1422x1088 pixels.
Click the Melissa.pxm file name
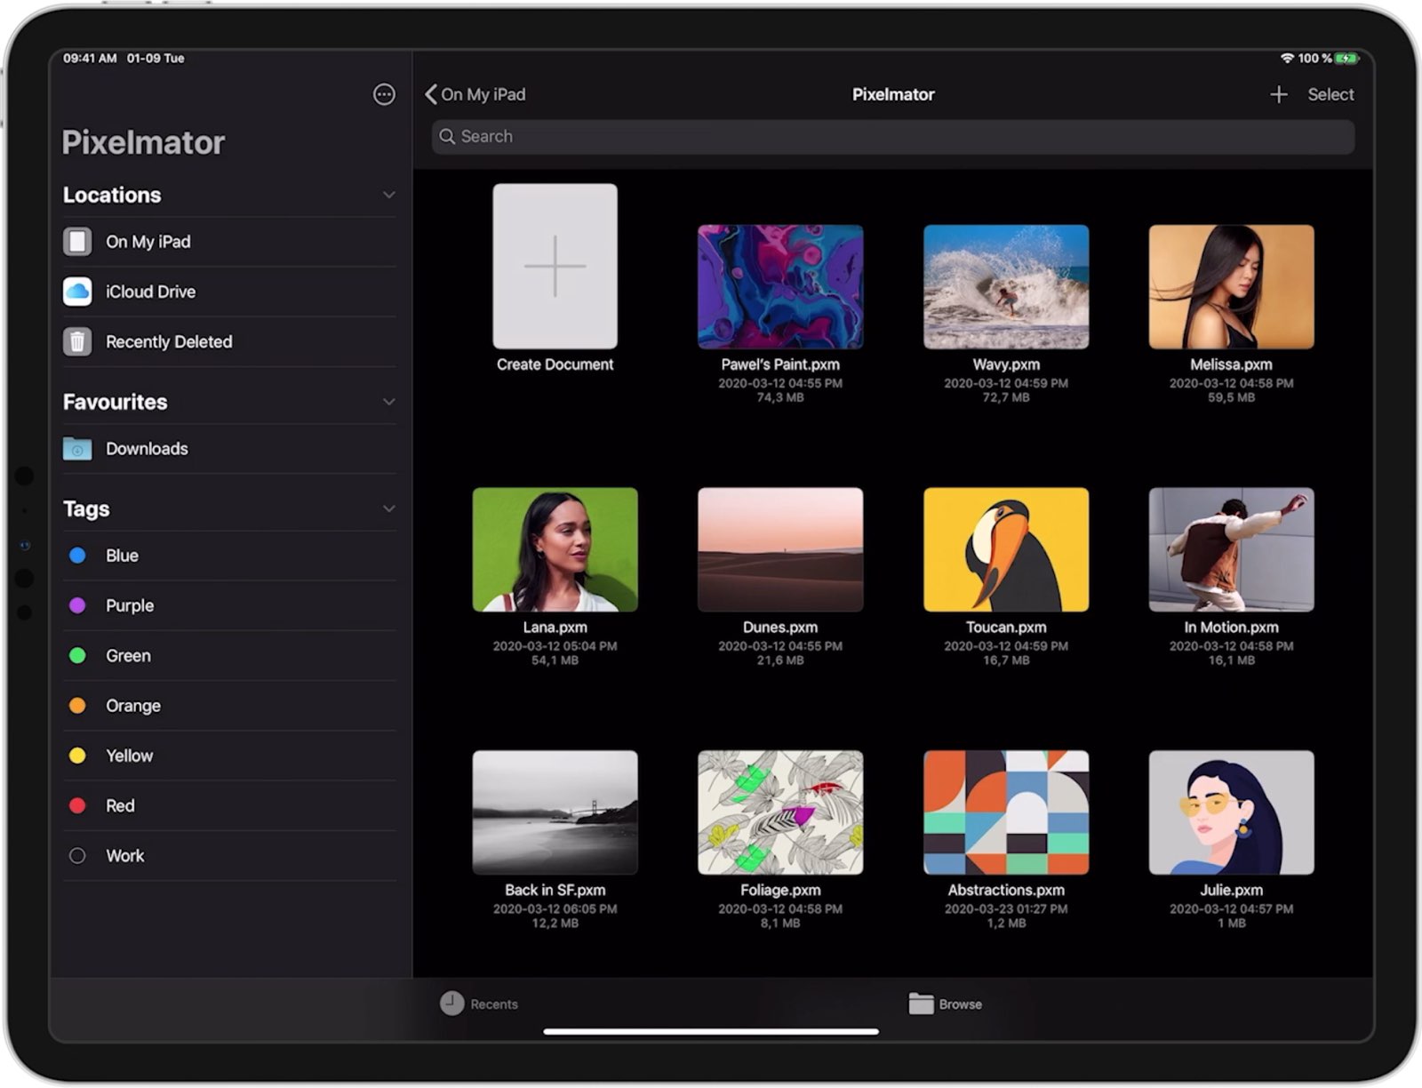(1231, 364)
